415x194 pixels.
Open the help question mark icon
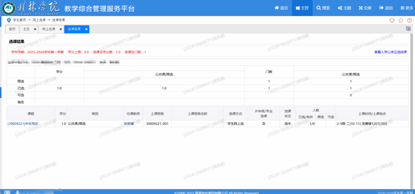coord(409,21)
